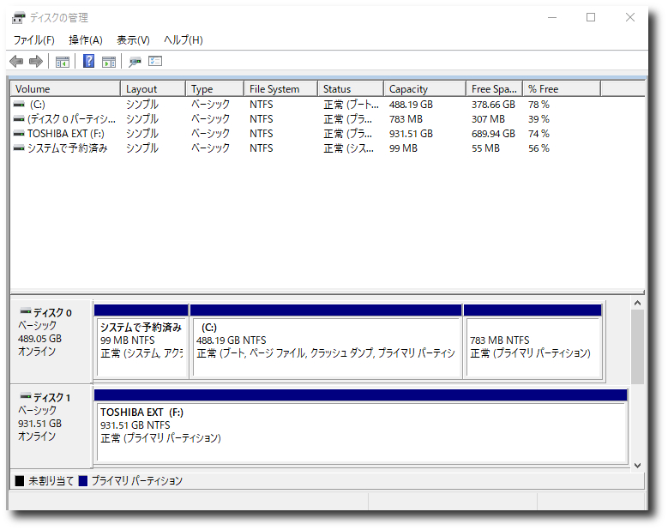The image size is (668, 530).
Task: Click the properties checklist toolbar icon
Action: coord(155,62)
